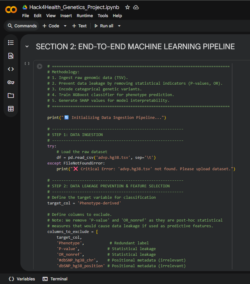
Task: Click the pd.read_csv code line
Action: click(x=106, y=157)
